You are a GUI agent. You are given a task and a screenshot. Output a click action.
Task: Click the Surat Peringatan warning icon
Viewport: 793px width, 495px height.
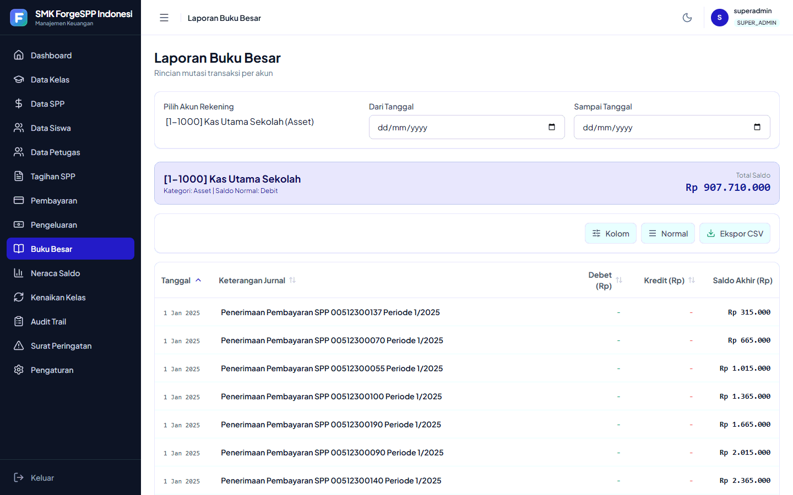[x=19, y=345]
